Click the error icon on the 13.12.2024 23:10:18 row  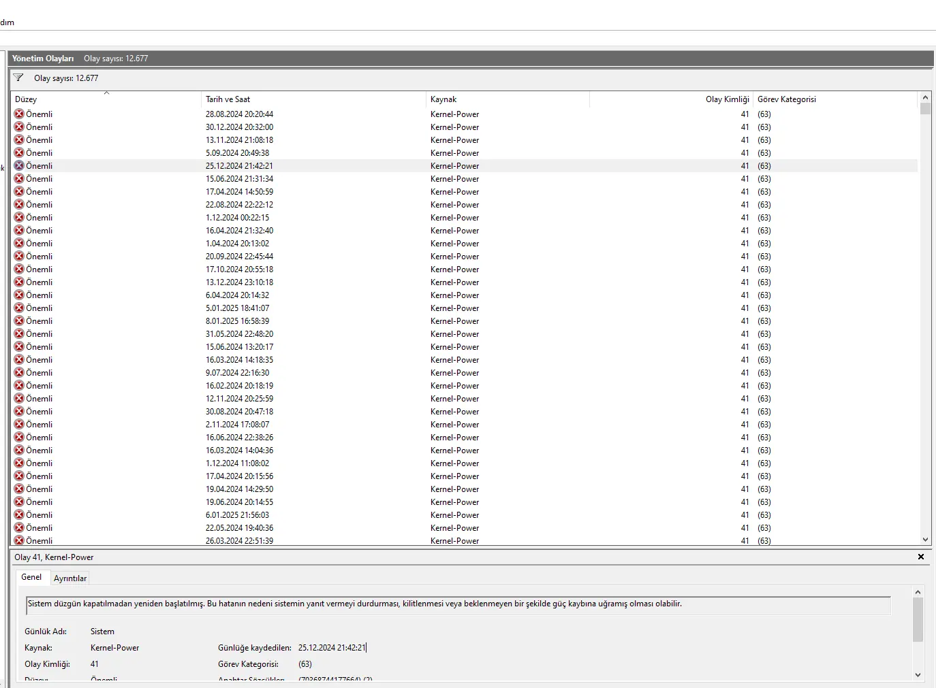click(19, 282)
